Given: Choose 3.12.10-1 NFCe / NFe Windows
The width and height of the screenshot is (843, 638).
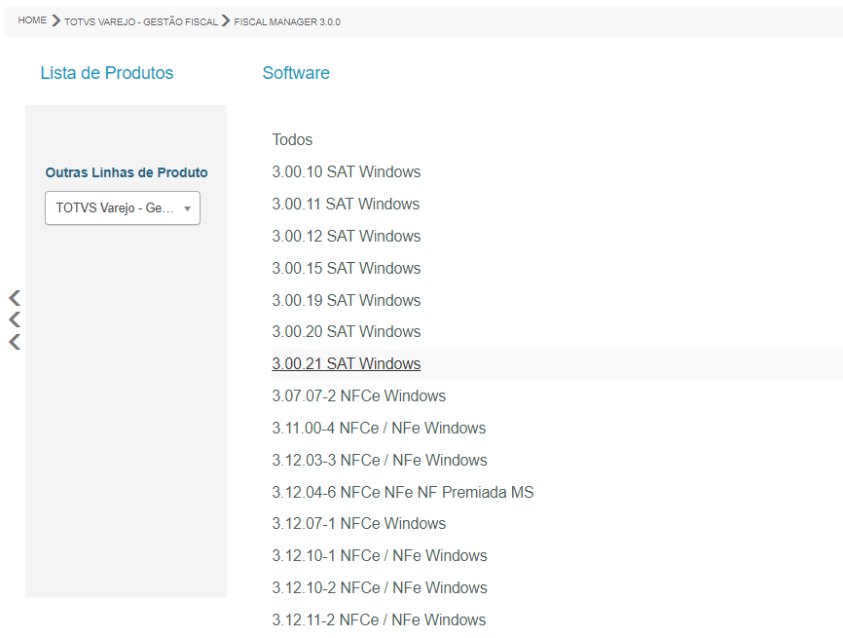Looking at the screenshot, I should (x=379, y=556).
